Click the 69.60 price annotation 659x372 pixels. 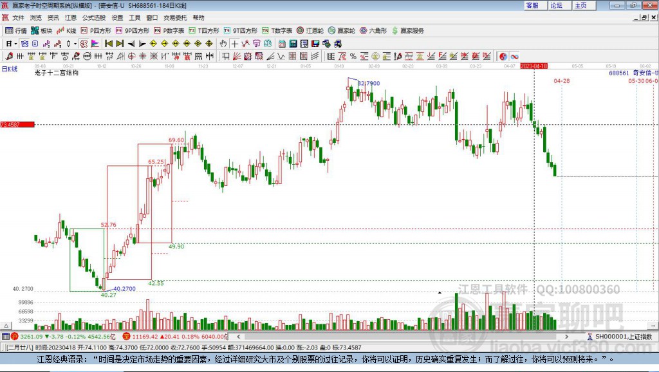pyautogui.click(x=176, y=140)
